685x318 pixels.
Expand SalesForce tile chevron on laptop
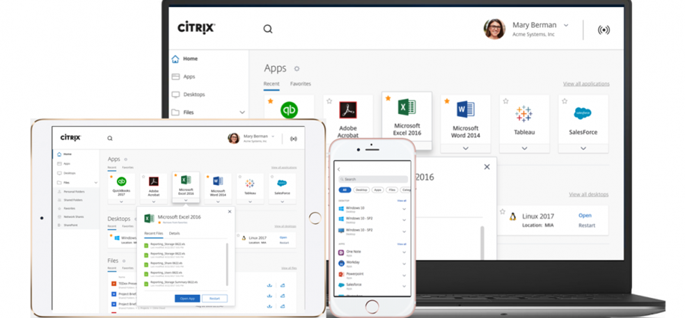(583, 148)
